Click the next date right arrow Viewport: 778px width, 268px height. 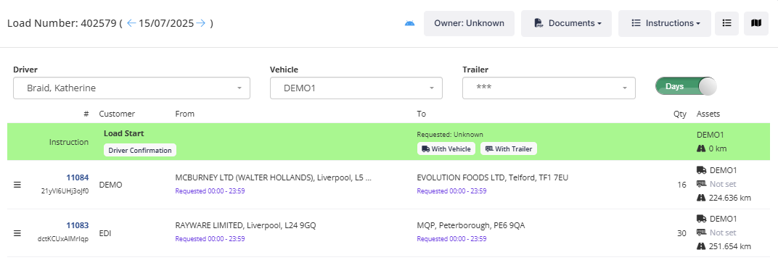pos(200,23)
